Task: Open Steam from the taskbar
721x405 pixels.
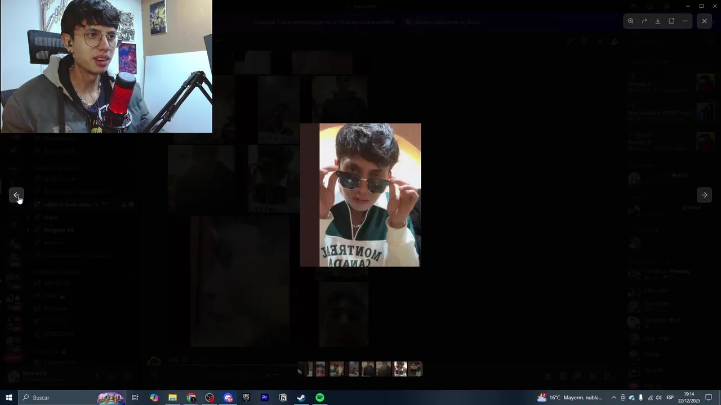Action: [301, 398]
